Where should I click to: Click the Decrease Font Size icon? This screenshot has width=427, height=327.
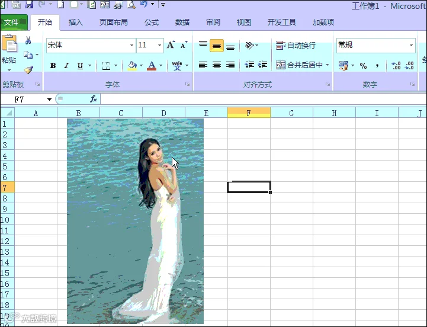point(184,45)
